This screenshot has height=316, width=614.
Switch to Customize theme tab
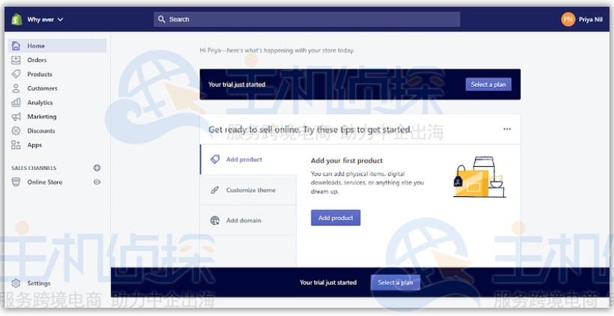pos(248,190)
